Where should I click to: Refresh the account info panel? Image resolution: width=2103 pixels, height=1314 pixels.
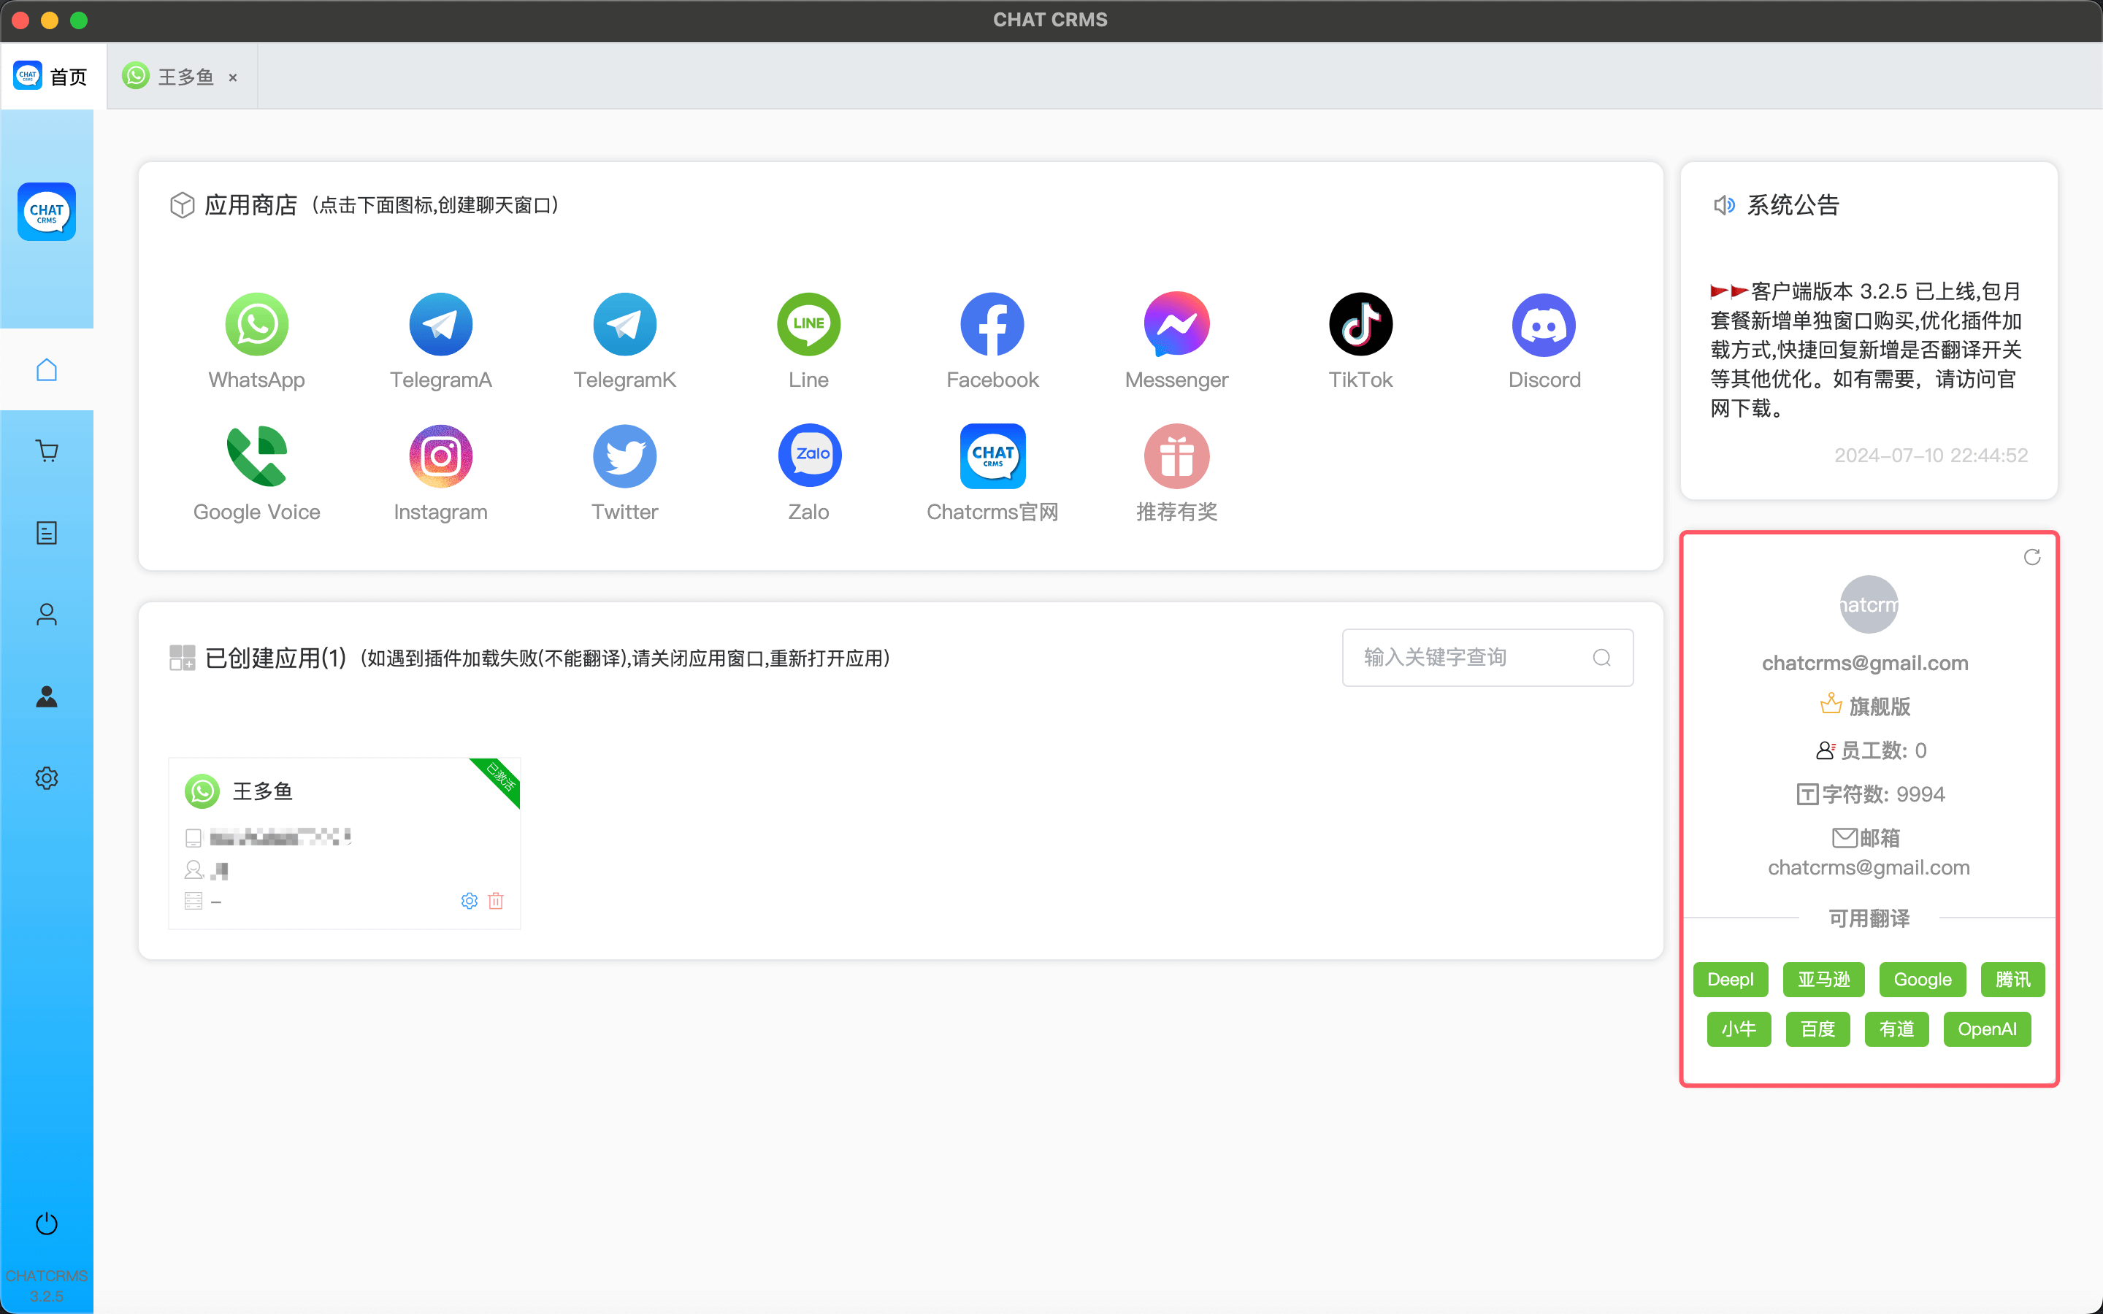[x=2031, y=557]
